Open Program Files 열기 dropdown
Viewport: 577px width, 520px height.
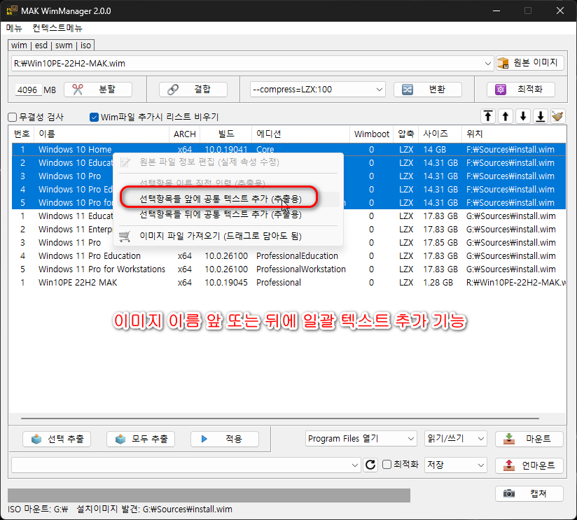pyautogui.click(x=361, y=439)
